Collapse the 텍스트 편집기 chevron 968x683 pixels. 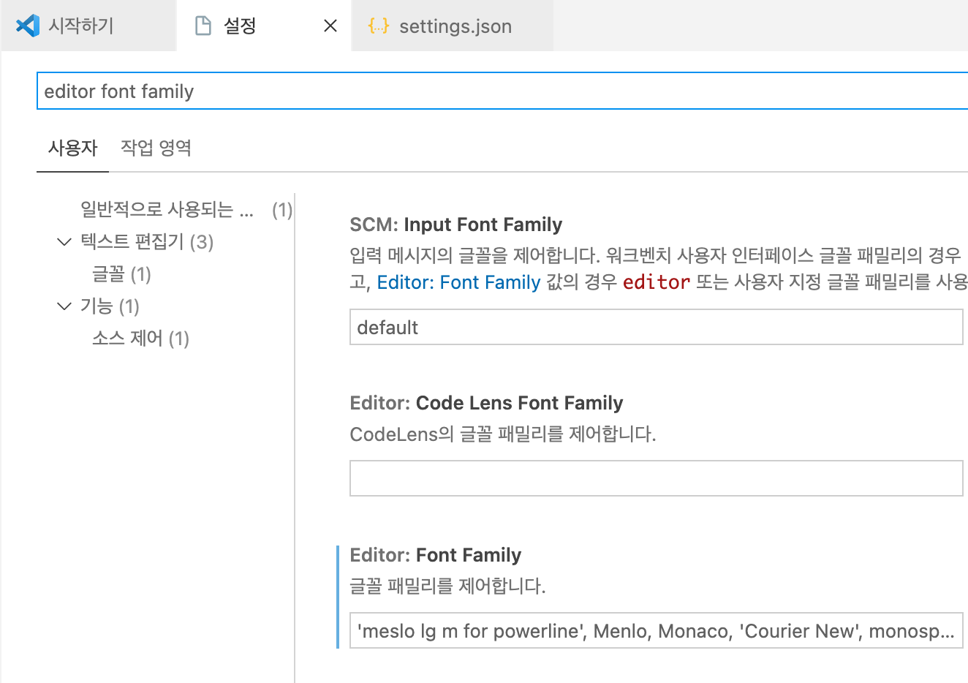(x=64, y=242)
